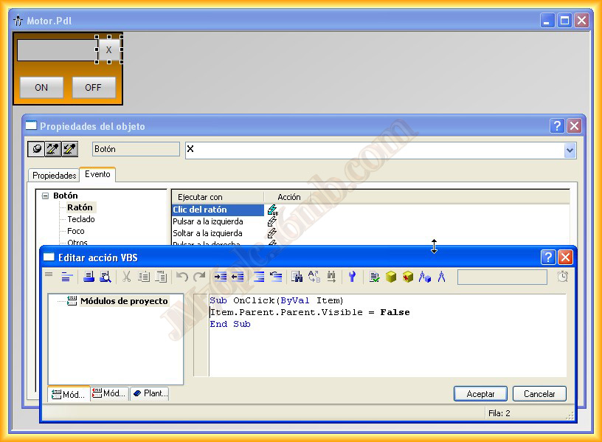The image size is (602, 442).
Task: Select Teclado in the event tree
Action: tap(80, 219)
